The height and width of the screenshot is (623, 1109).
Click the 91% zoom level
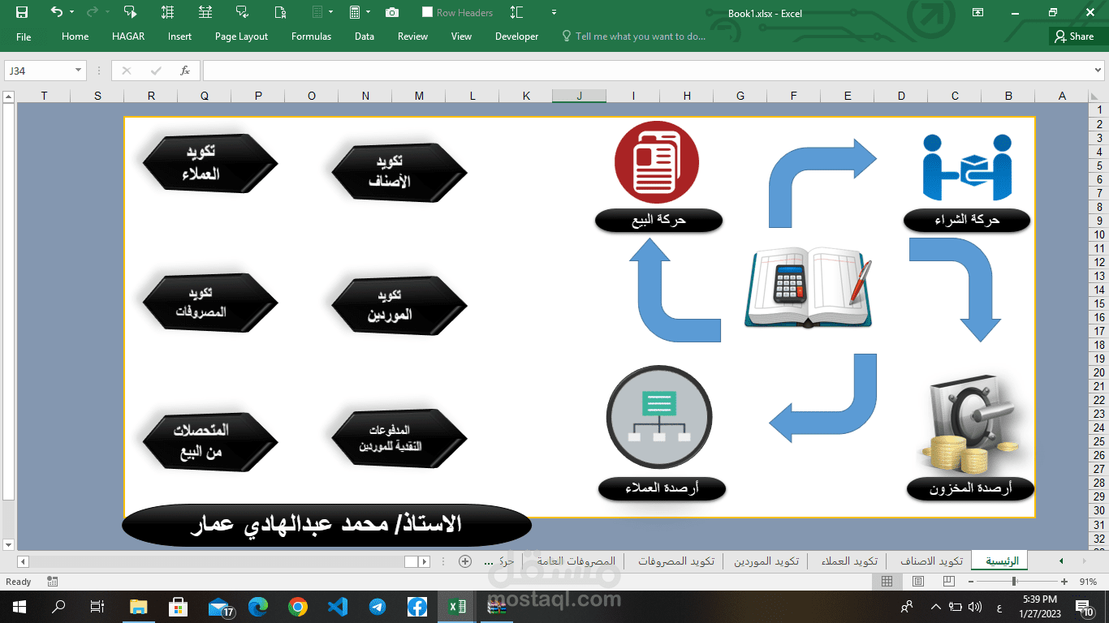[1089, 582]
